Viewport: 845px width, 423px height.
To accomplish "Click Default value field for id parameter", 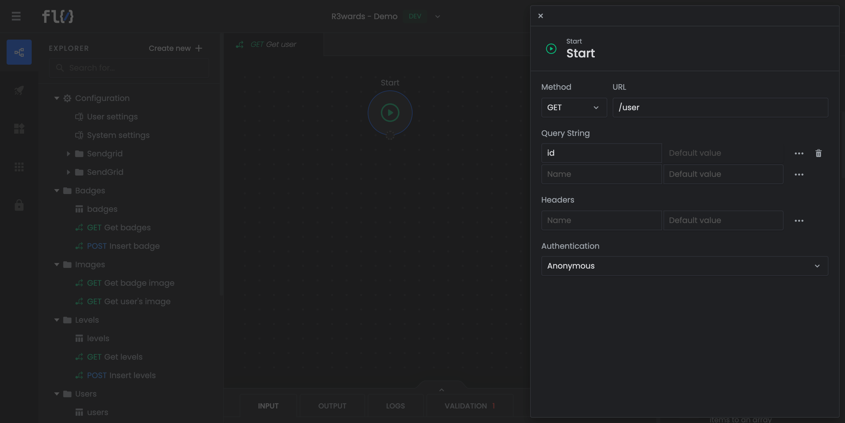I will (x=723, y=153).
